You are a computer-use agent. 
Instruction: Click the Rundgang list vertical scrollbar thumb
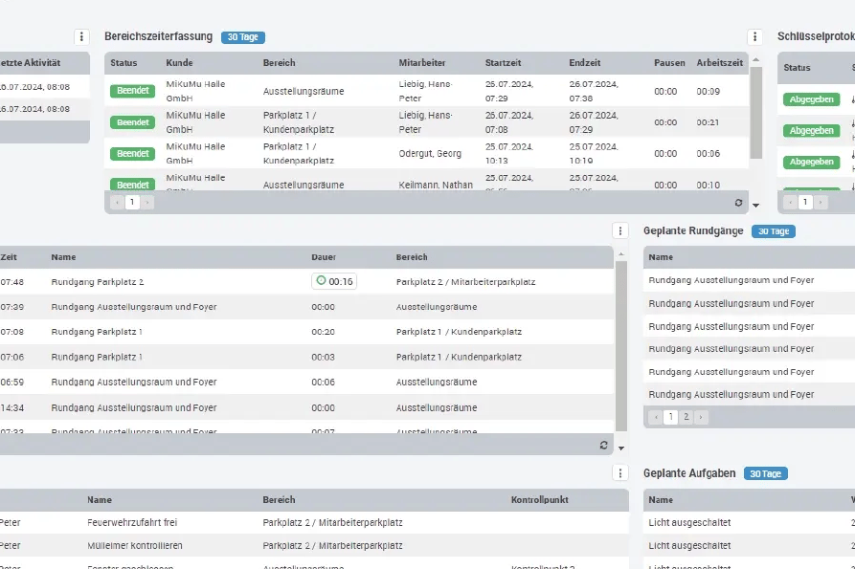point(621,346)
